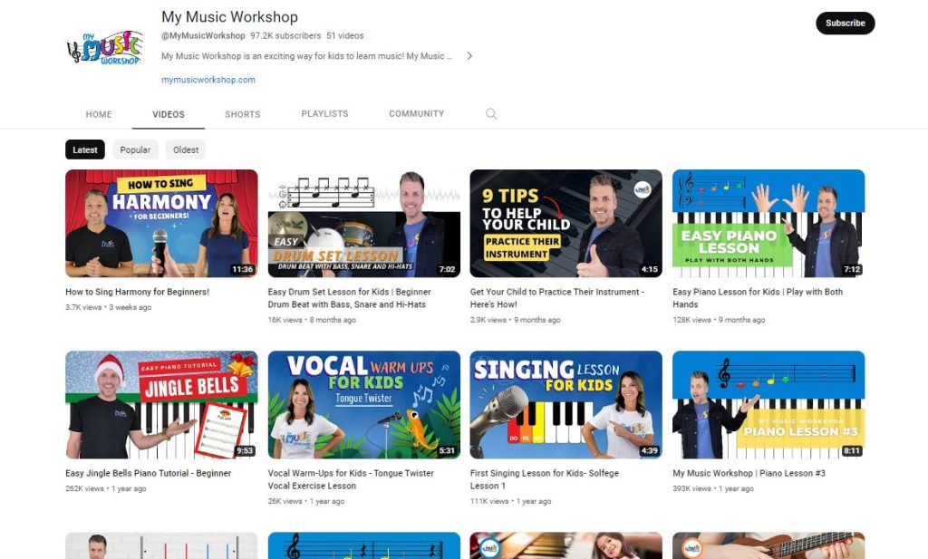
Task: Subscribe to My Music Workshop channel
Action: (x=845, y=24)
